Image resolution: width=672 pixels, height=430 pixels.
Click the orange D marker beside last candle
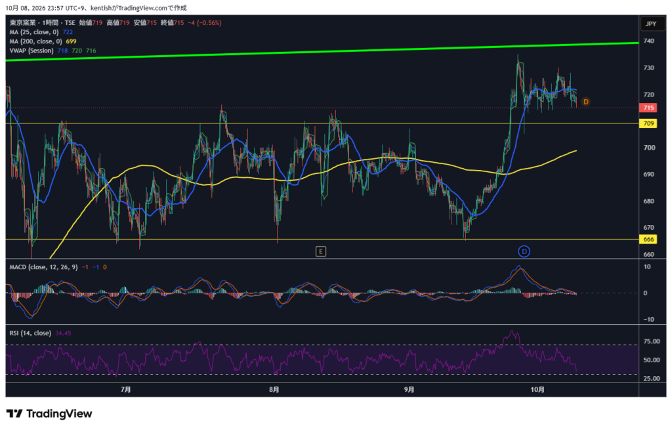tap(585, 102)
